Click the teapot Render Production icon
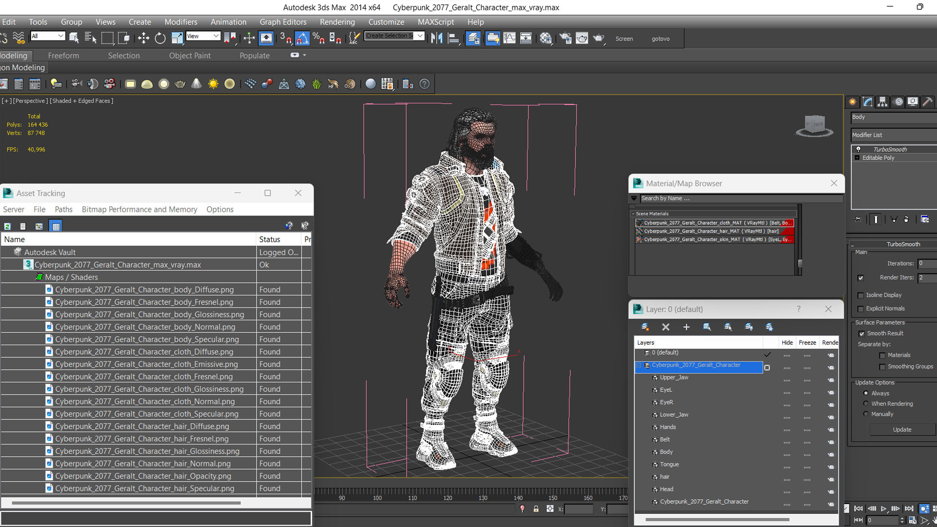Viewport: 937px width, 527px height. coord(599,38)
